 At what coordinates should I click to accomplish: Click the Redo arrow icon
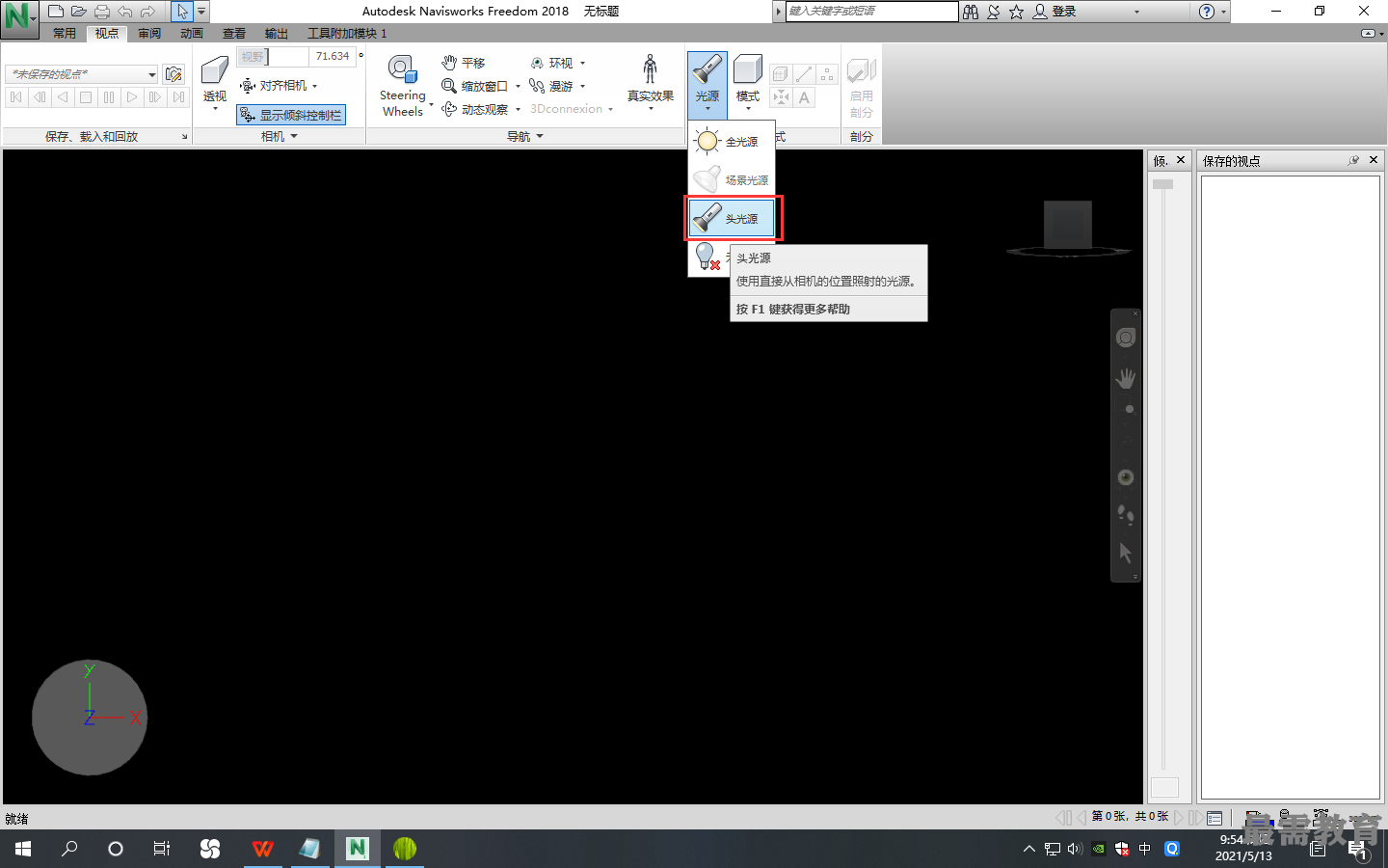point(147,12)
